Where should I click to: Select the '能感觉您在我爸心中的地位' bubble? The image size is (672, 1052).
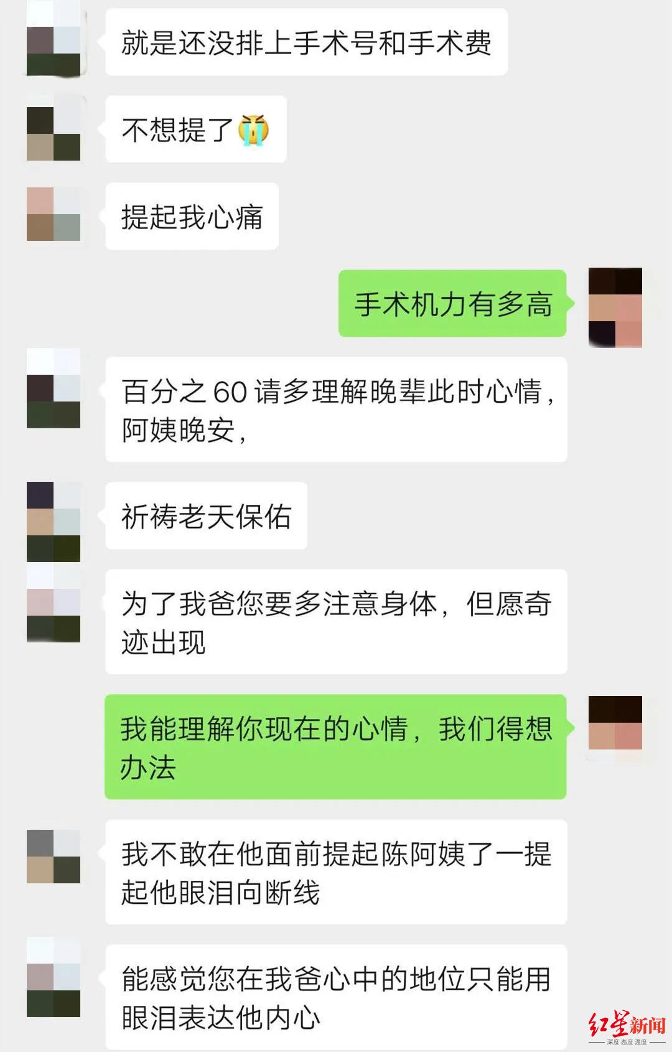click(336, 997)
